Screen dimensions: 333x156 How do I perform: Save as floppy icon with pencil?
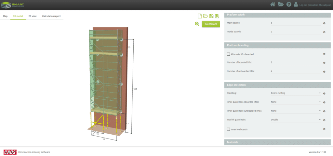(x=217, y=16)
